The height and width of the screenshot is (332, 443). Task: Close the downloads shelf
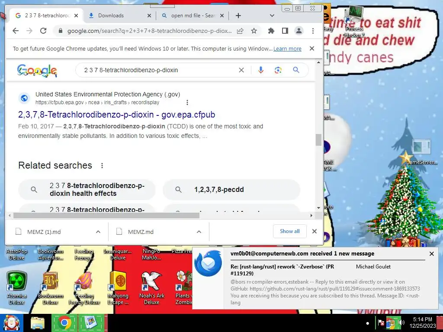(315, 231)
